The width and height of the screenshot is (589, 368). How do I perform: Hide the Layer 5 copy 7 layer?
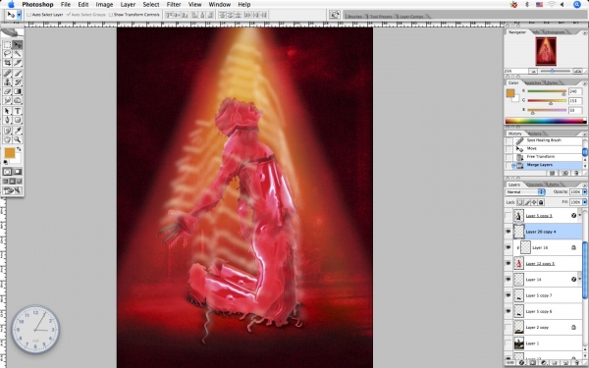509,295
